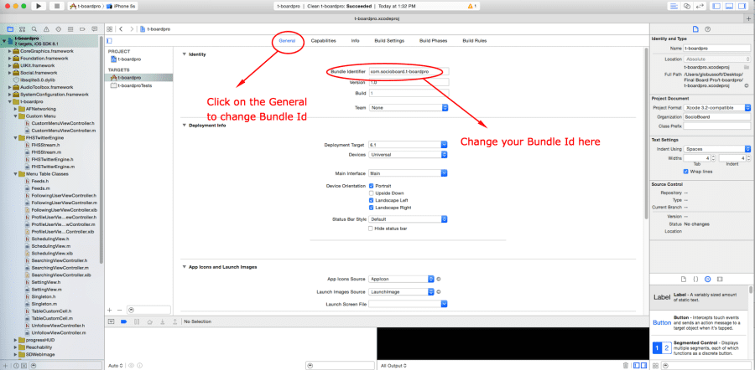Open the Launch Images Source dropdown

[x=402, y=291]
